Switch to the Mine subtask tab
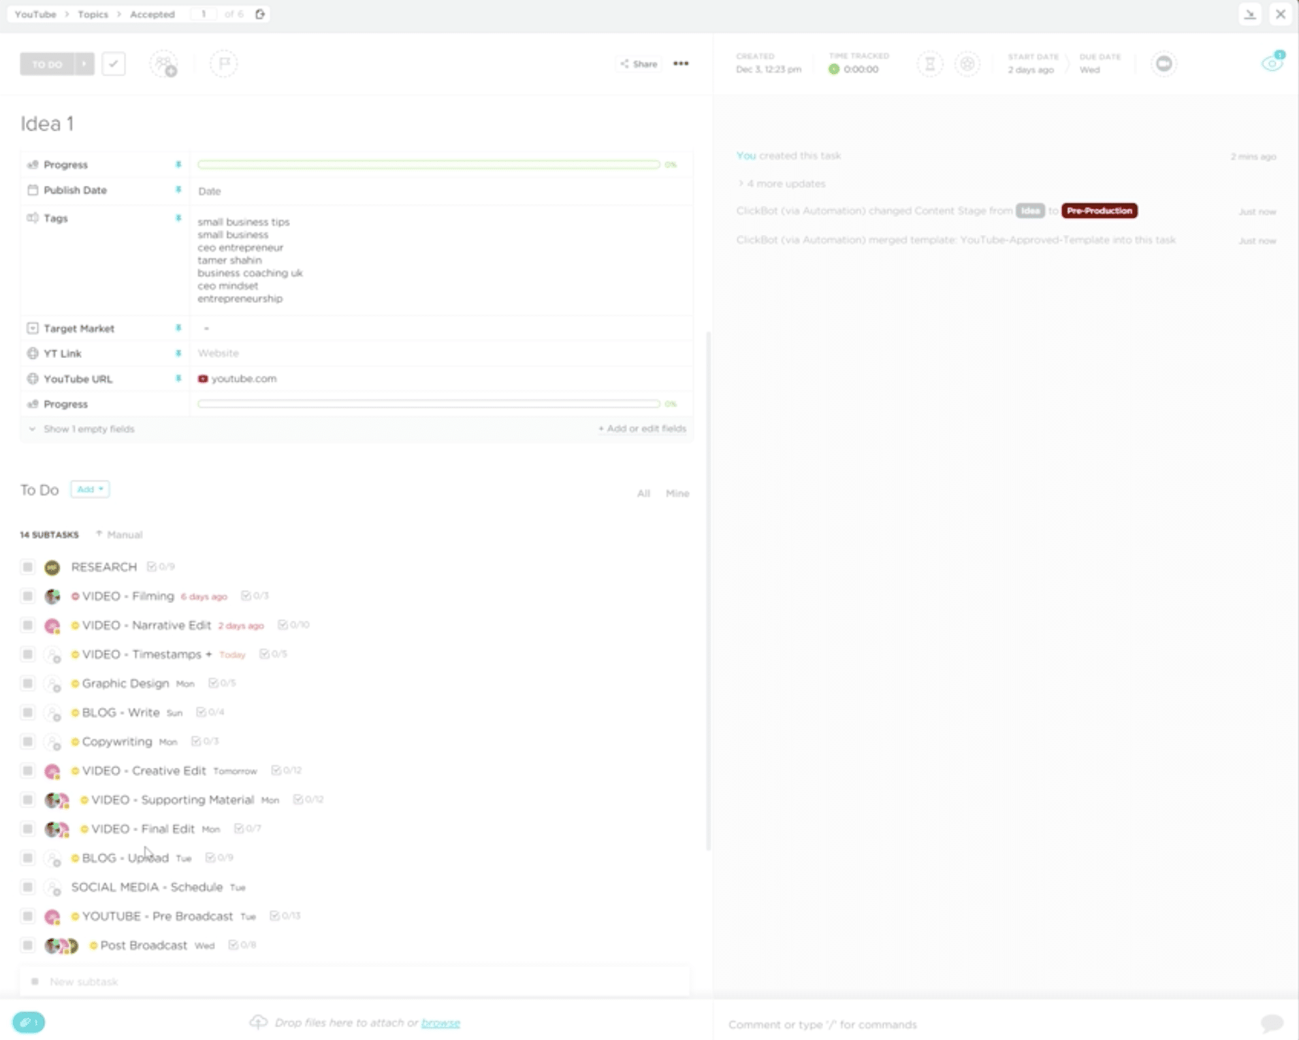Image resolution: width=1299 pixels, height=1040 pixels. coord(677,493)
